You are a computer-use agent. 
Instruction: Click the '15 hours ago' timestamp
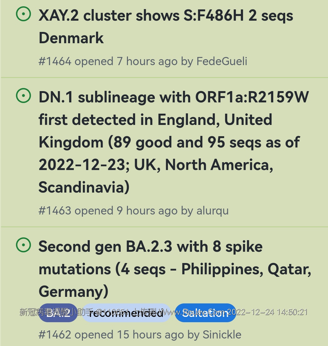(x=150, y=335)
